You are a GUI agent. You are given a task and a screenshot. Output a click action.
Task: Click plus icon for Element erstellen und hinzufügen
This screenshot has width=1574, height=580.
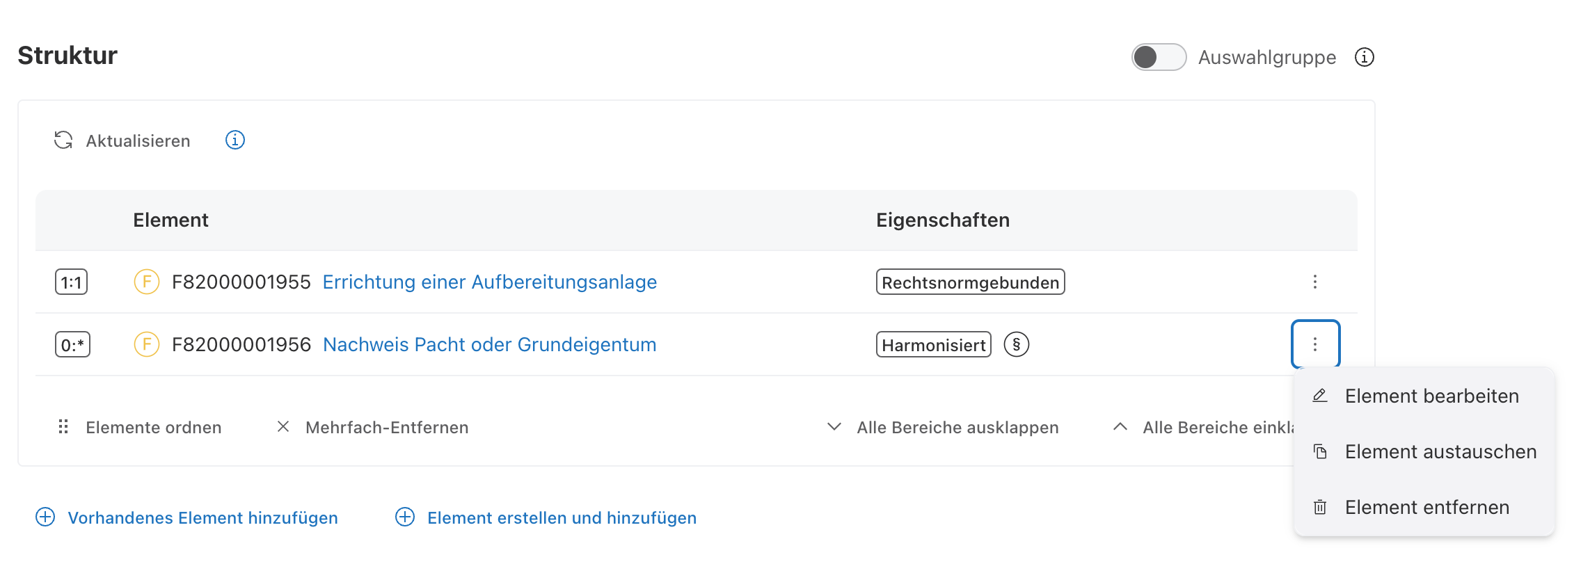[405, 517]
